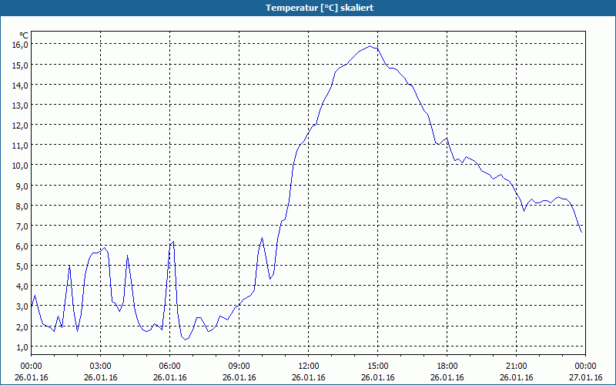Click the 4,0 y-axis label

click(x=22, y=286)
